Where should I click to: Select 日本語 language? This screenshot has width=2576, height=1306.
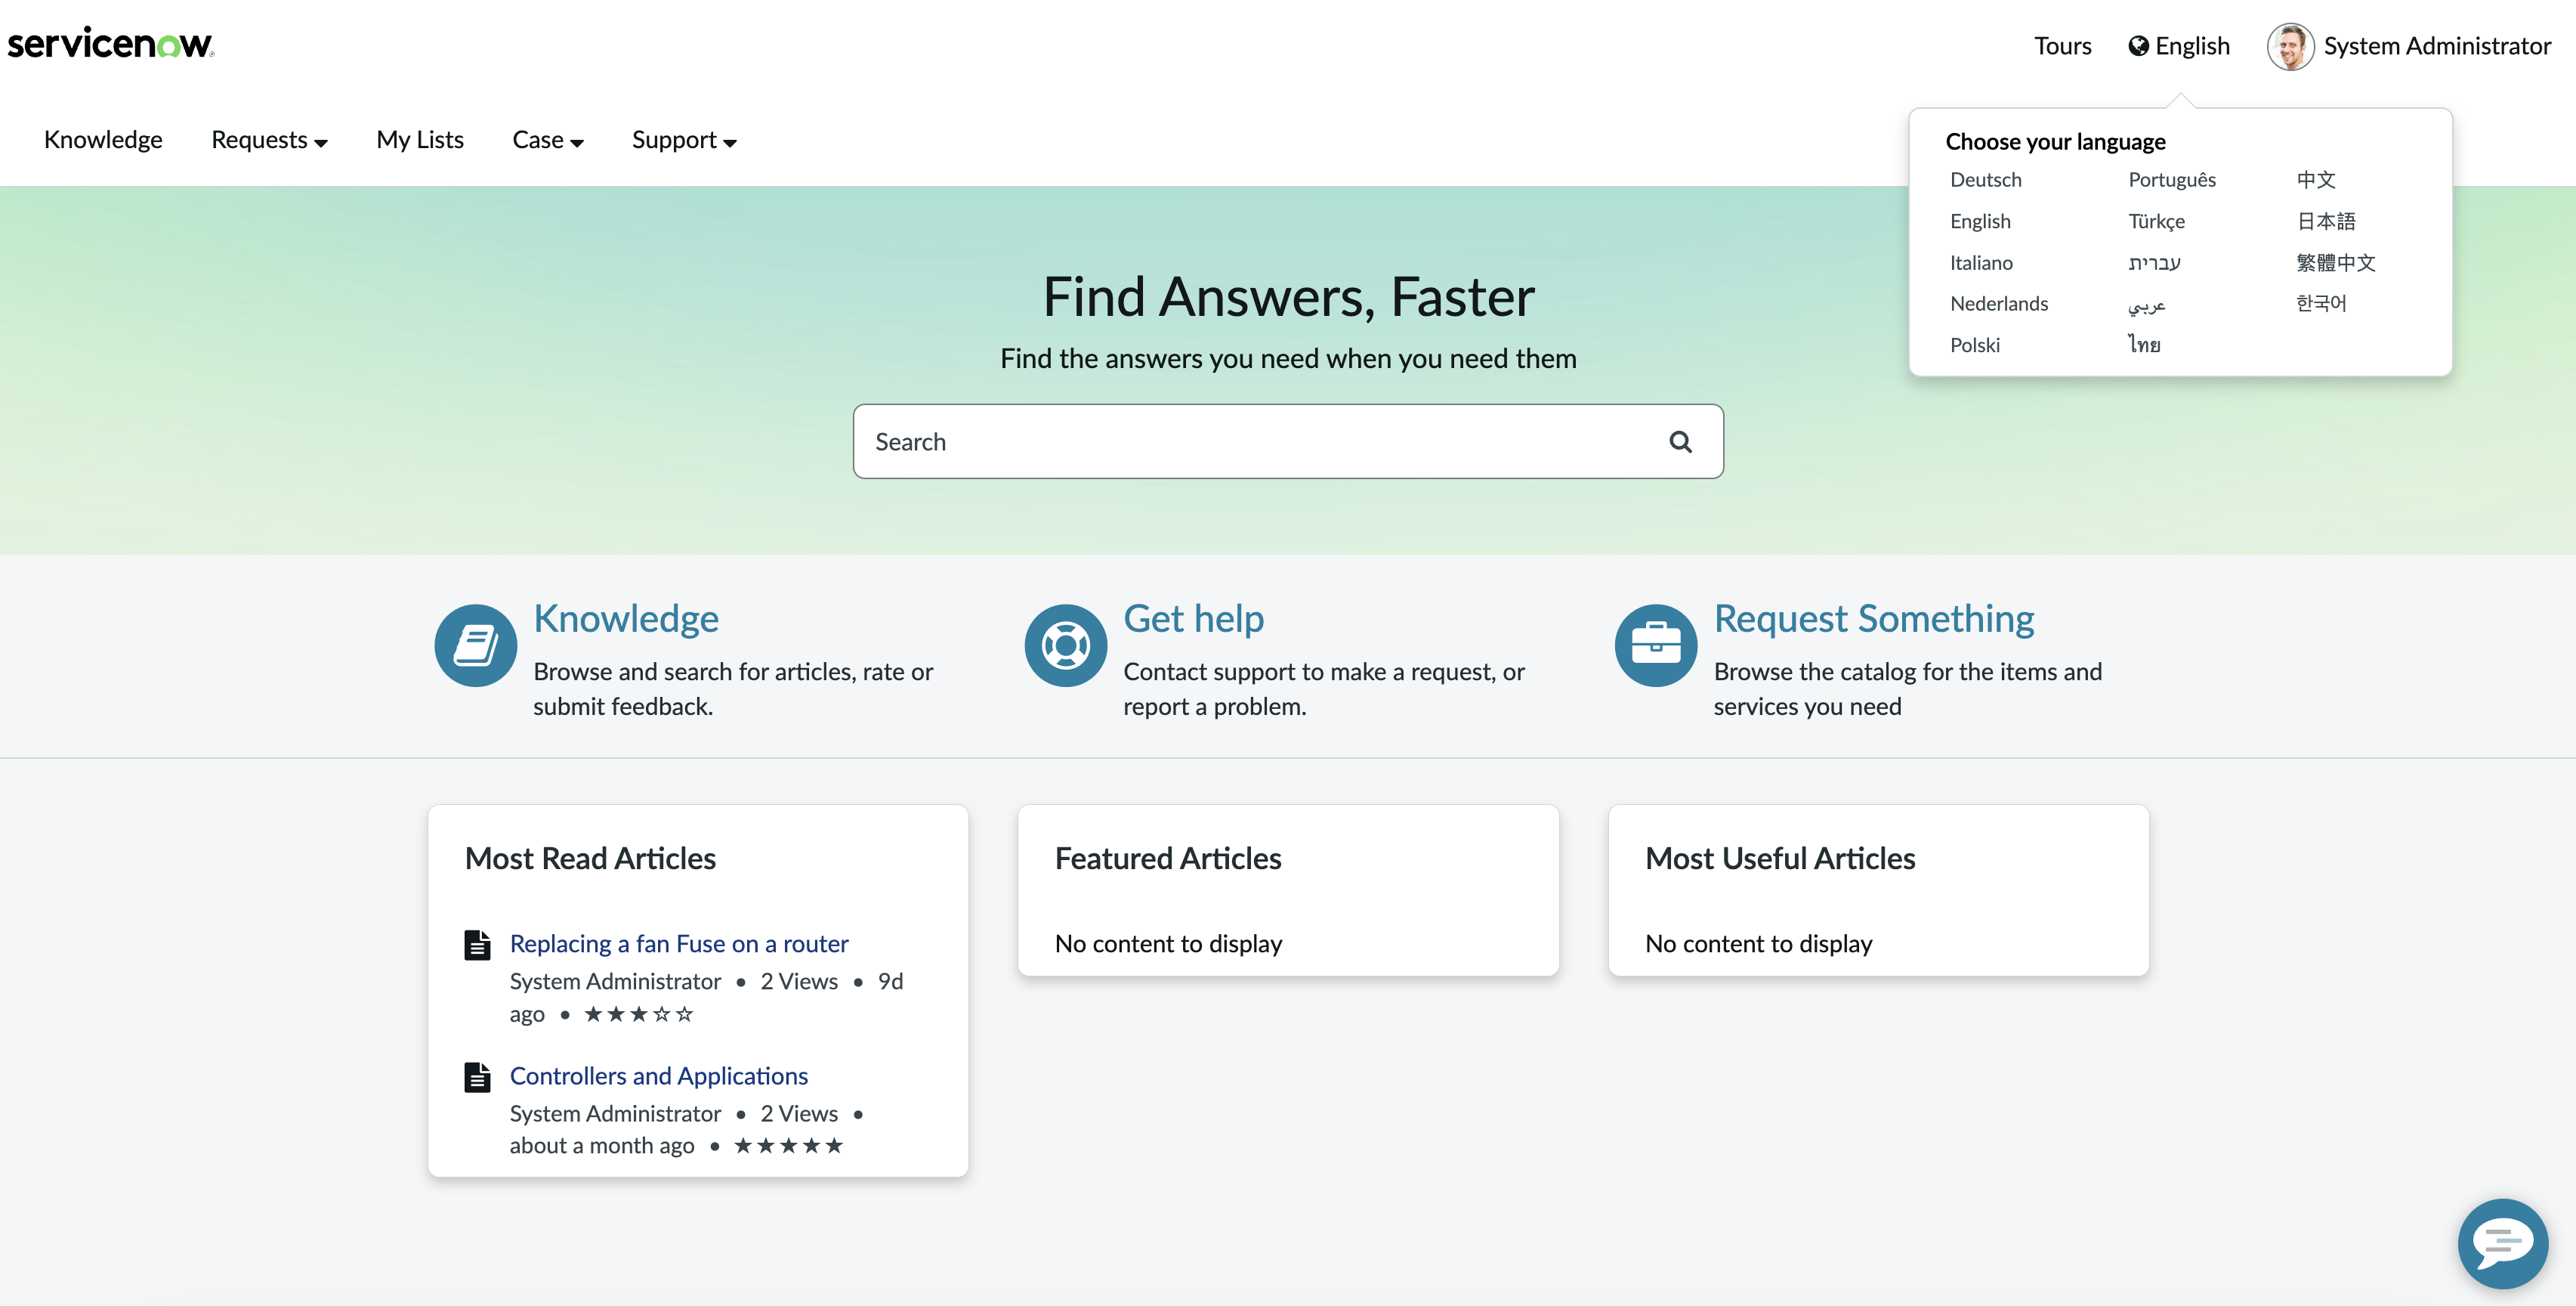[x=2325, y=221]
